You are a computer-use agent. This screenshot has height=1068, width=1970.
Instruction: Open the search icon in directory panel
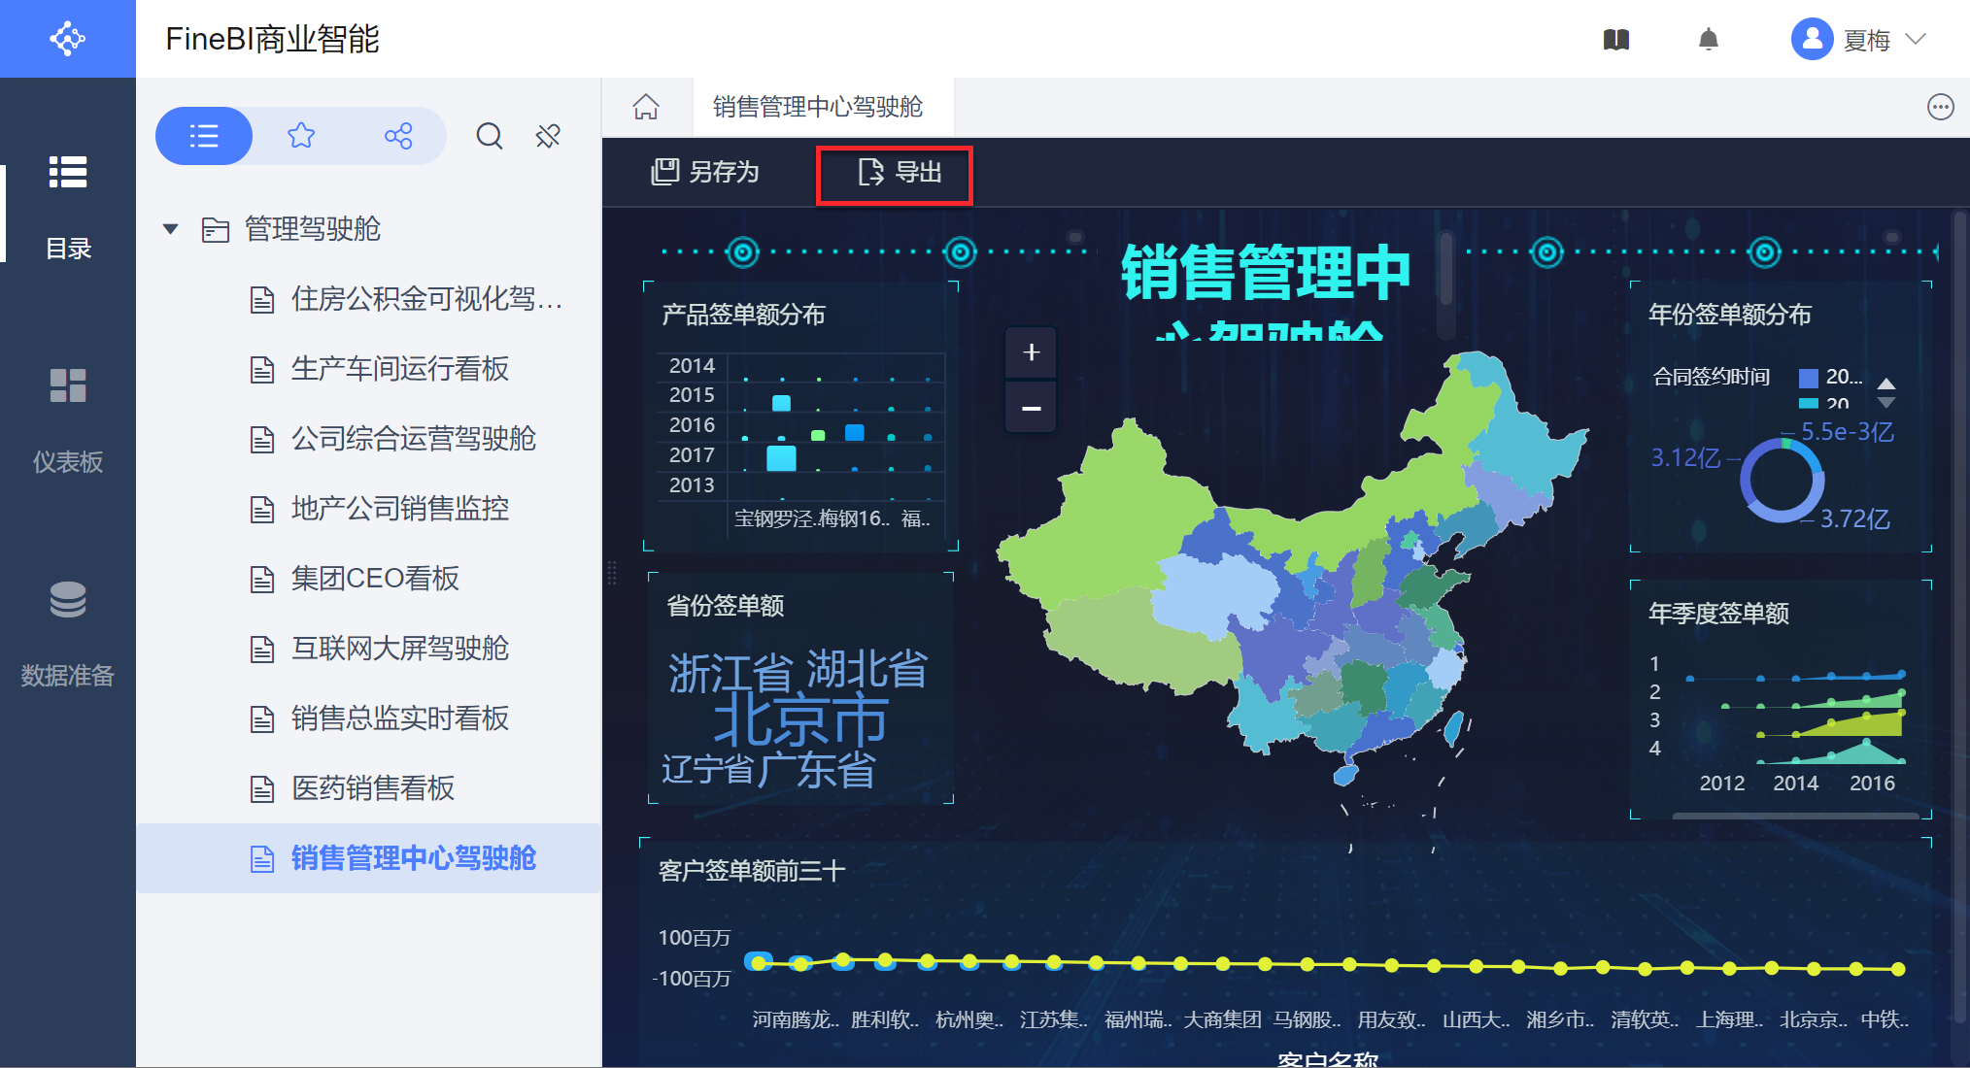pos(490,136)
